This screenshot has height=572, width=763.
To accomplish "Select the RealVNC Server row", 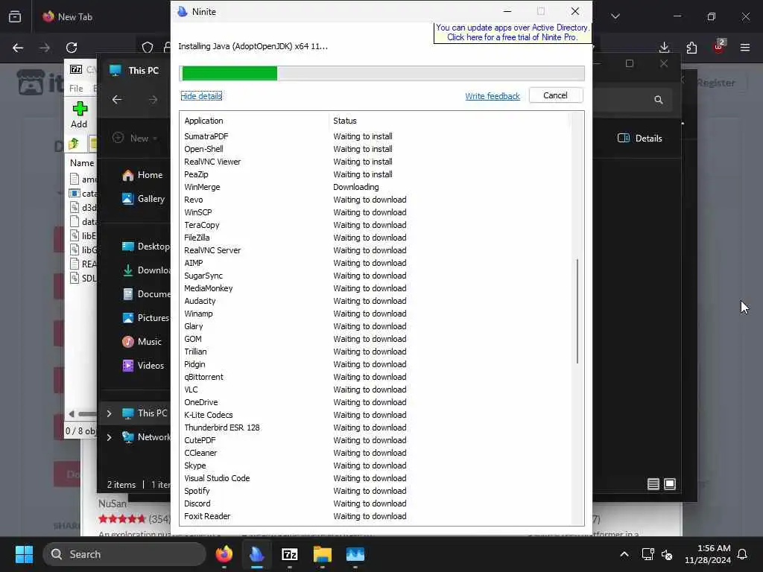I will click(375, 250).
